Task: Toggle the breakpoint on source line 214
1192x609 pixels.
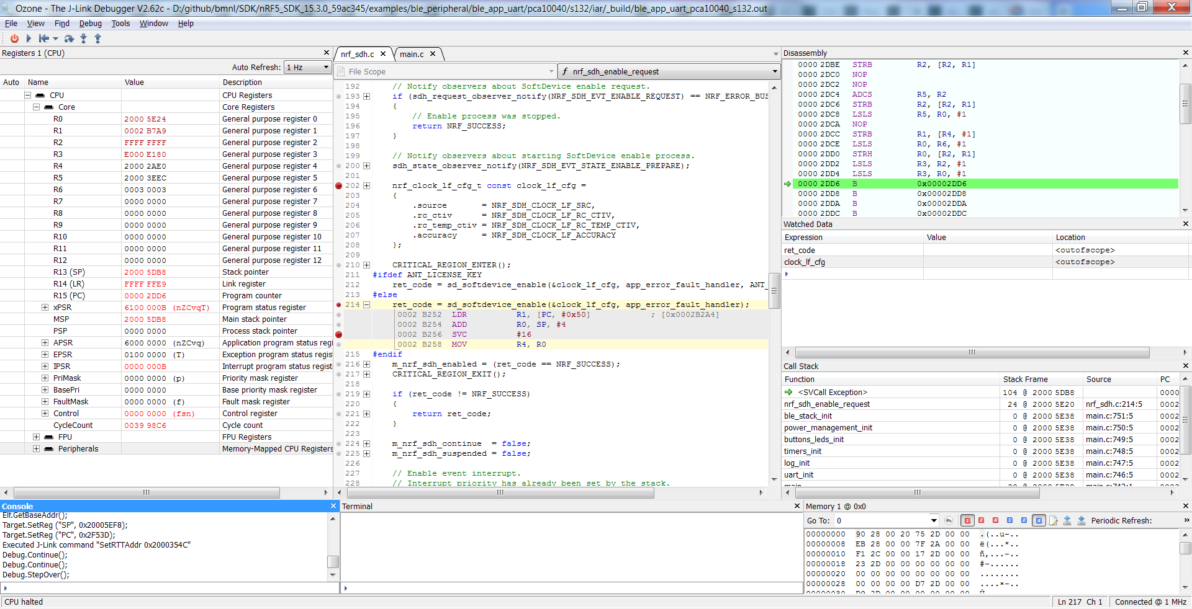Action: (338, 305)
